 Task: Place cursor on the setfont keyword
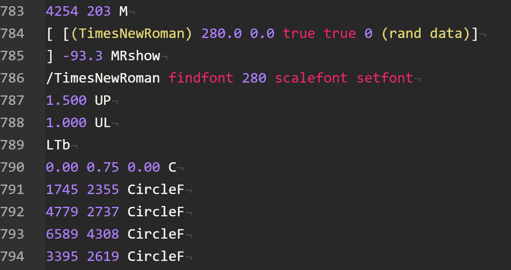tap(385, 78)
